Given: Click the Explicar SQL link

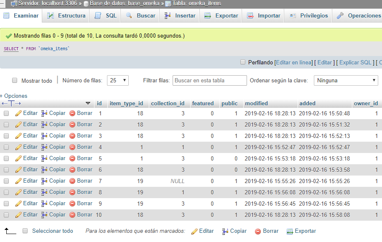Looking at the screenshot, I should (x=355, y=62).
